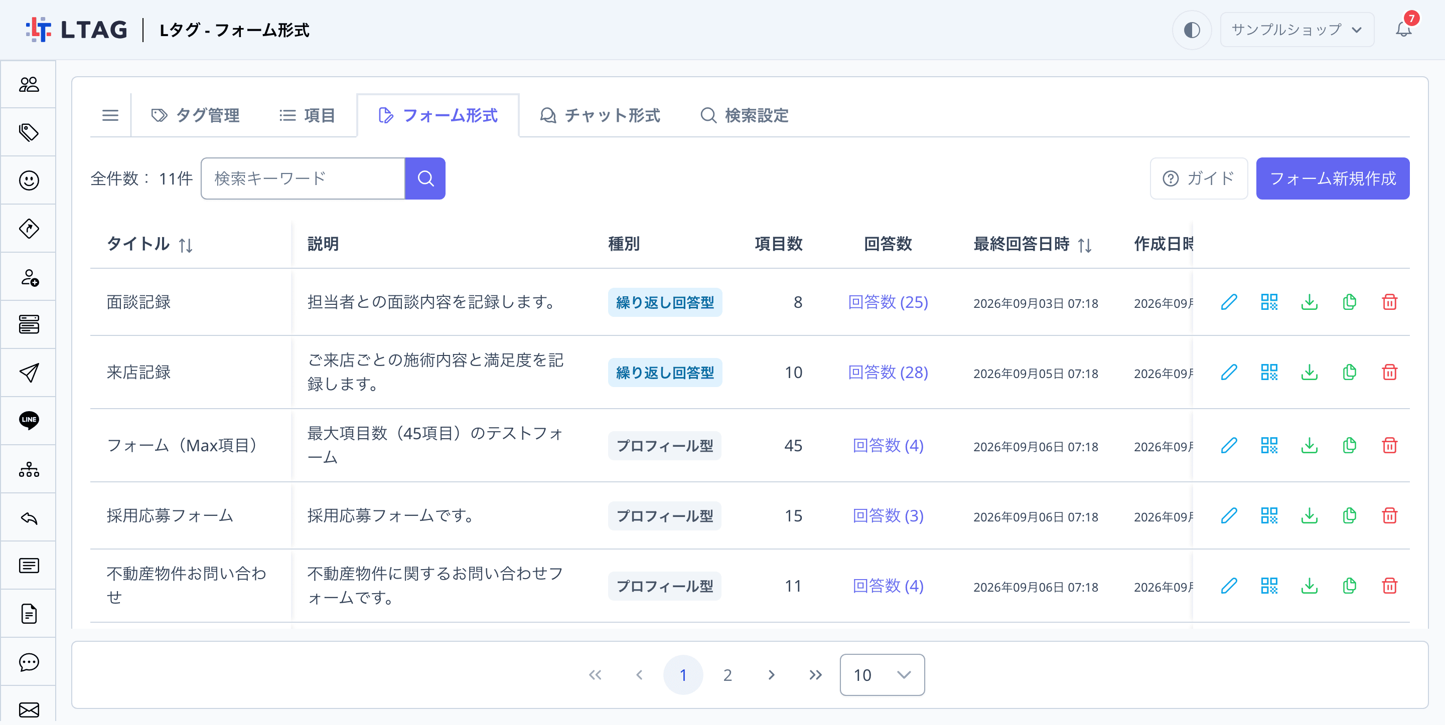This screenshot has width=1445, height=725.
Task: Click the chat bubble sidebar icon
Action: (x=29, y=662)
